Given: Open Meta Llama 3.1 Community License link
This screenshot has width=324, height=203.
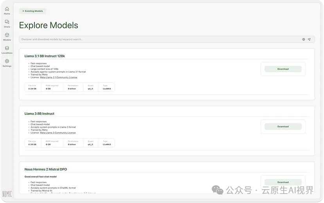Looking at the screenshot, I should click(58, 77).
